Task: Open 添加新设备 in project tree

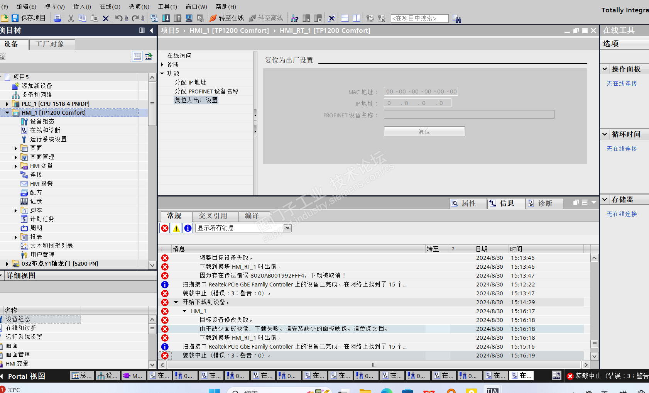Action: tap(37, 86)
